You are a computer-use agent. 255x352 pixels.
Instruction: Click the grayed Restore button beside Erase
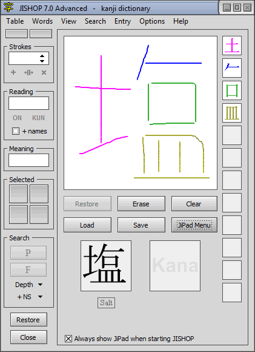[x=87, y=203]
